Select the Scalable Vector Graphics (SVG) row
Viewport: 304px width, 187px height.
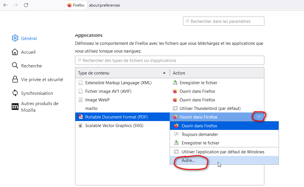pyautogui.click(x=114, y=125)
